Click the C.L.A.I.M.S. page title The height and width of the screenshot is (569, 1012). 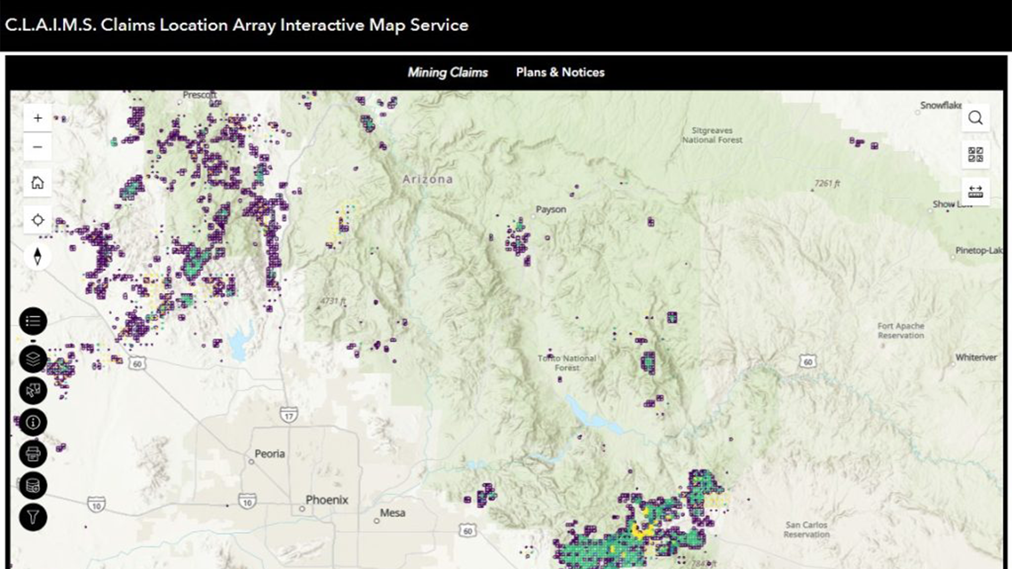click(237, 25)
